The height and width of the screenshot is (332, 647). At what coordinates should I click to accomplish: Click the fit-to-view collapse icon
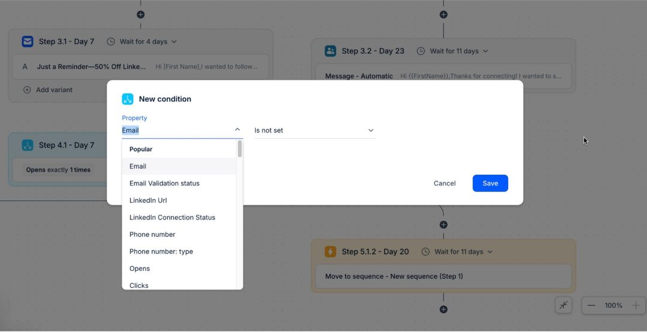[x=564, y=305]
